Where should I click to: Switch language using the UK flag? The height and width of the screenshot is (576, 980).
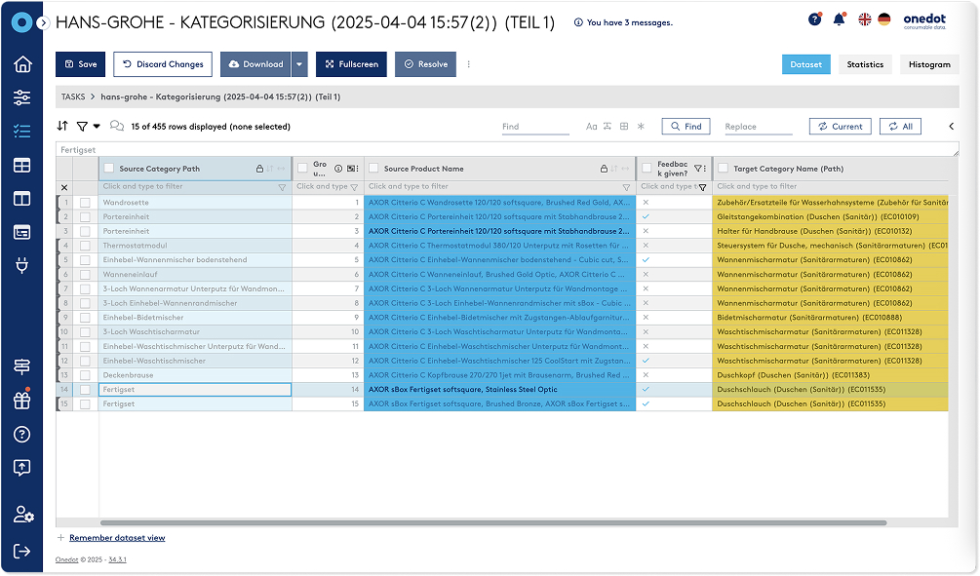point(864,19)
